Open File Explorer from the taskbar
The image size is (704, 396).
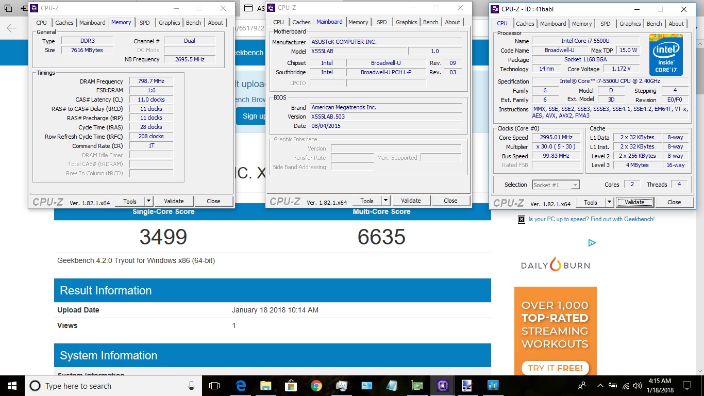tap(265, 386)
